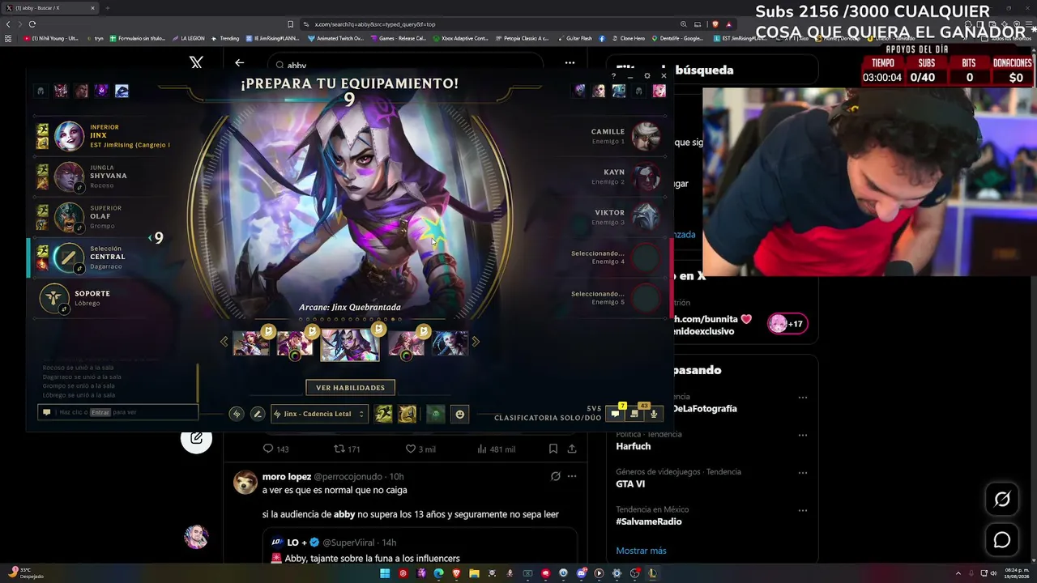1037x583 pixels.
Task: Bookmark the post above moro lopez
Action: (553, 449)
